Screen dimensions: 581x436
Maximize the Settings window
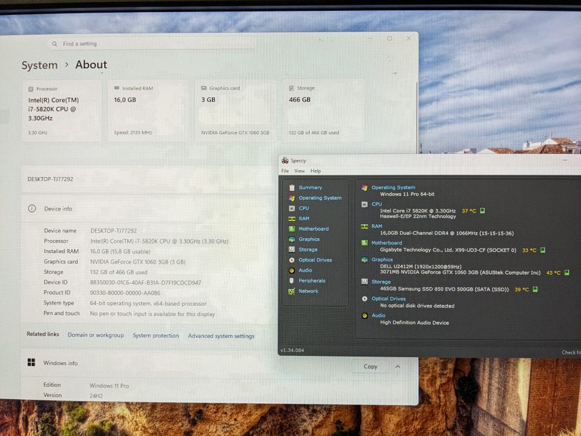tap(389, 39)
